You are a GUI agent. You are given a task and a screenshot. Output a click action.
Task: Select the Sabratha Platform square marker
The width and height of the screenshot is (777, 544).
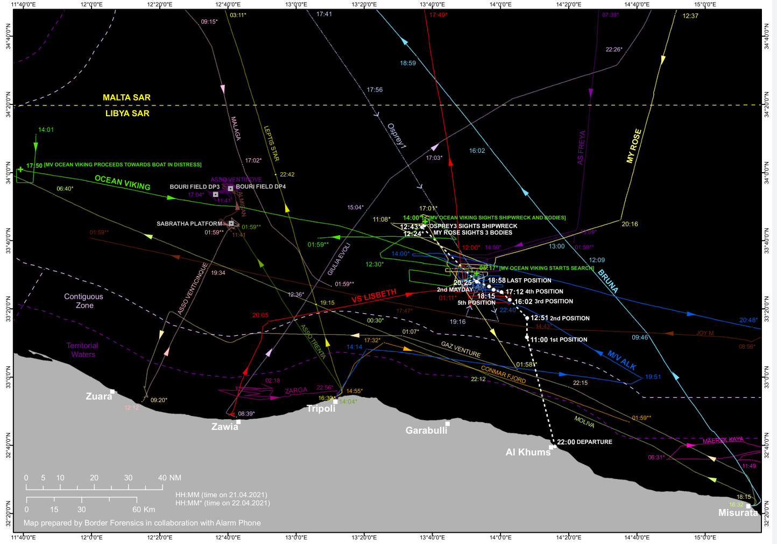(231, 224)
